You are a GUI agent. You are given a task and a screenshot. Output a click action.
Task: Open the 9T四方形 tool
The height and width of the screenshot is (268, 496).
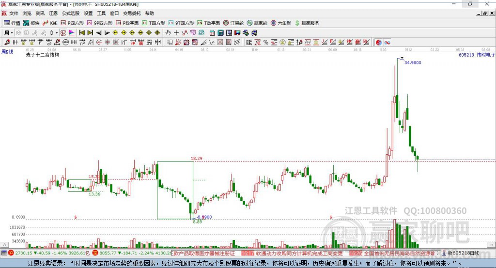point(181,23)
